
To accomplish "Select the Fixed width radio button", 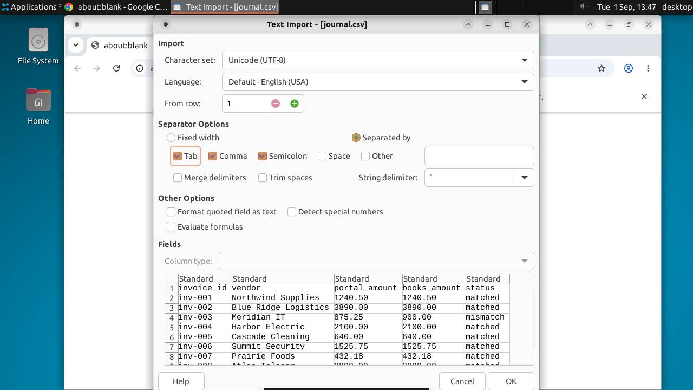I will coord(171,138).
